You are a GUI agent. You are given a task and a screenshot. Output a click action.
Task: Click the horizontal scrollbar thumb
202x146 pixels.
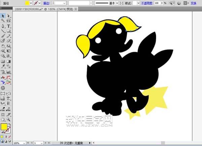point(163,143)
